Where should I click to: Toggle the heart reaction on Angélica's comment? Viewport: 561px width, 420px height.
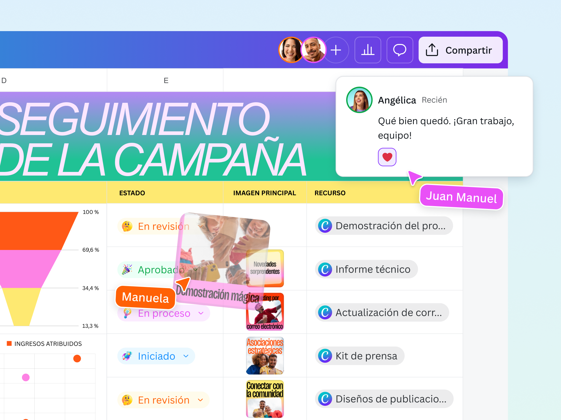(x=387, y=157)
